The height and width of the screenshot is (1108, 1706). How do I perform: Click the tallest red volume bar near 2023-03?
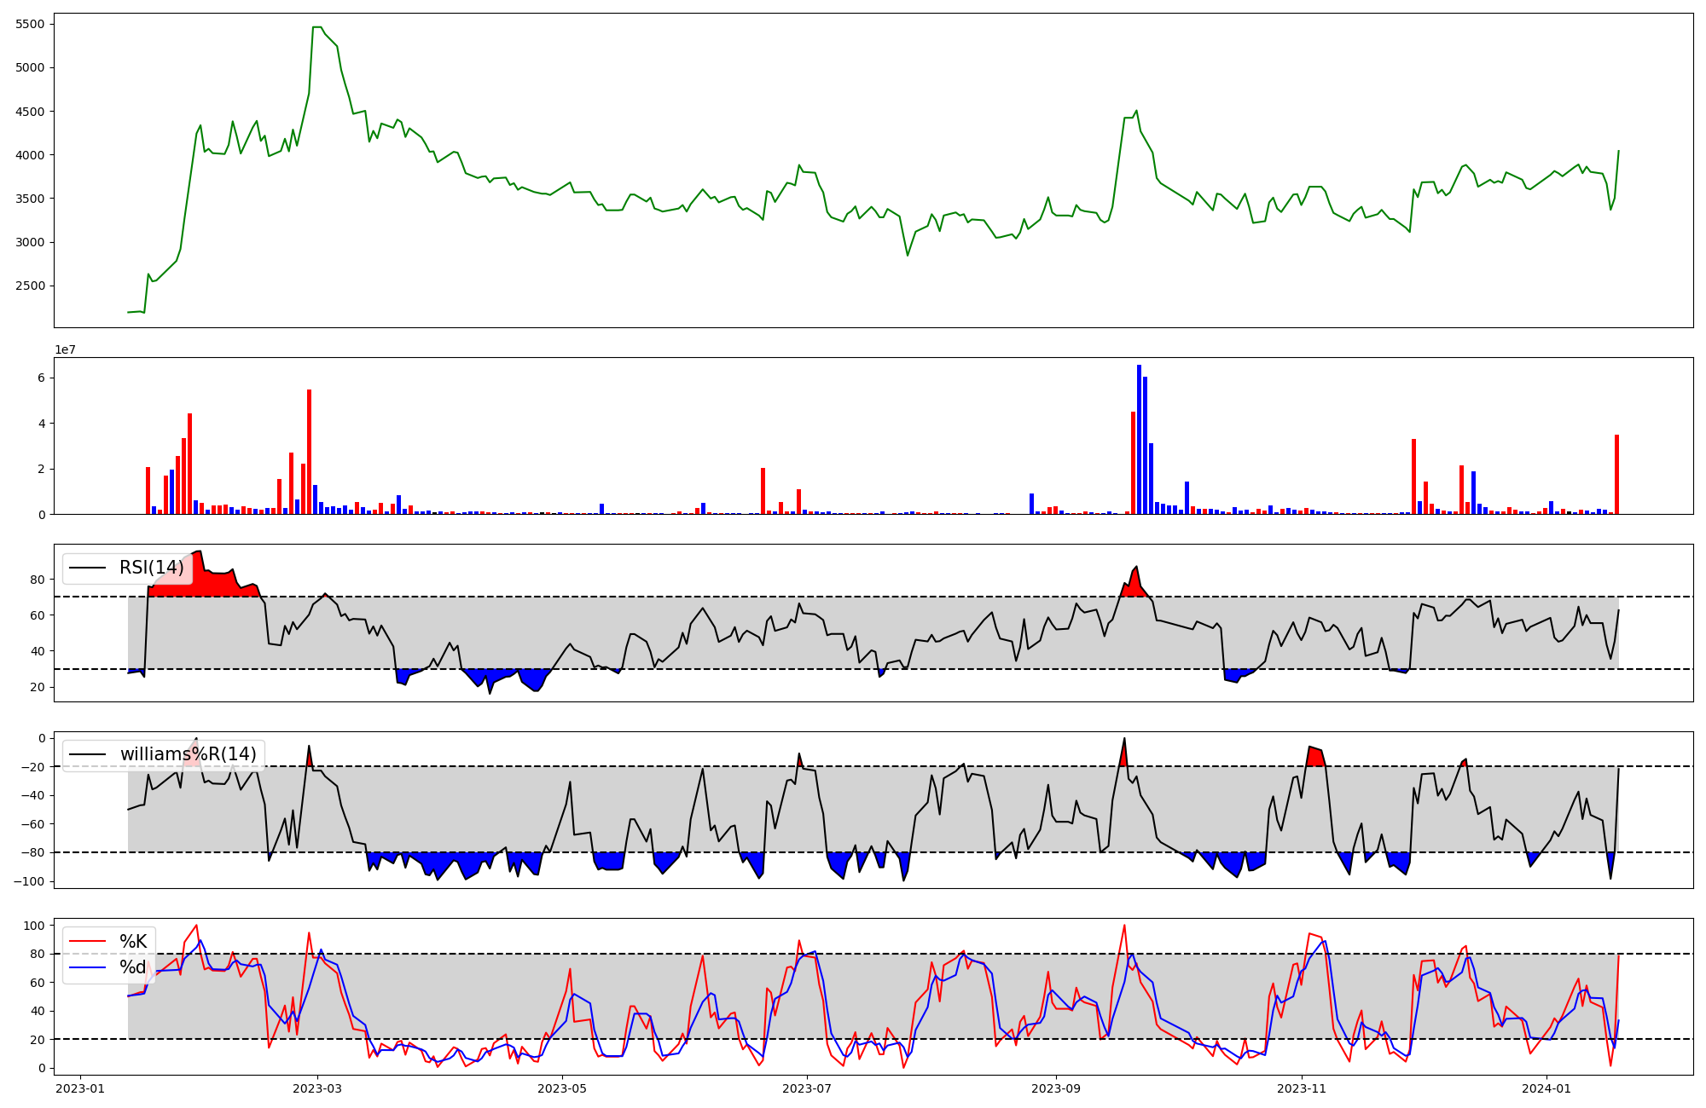coord(309,452)
